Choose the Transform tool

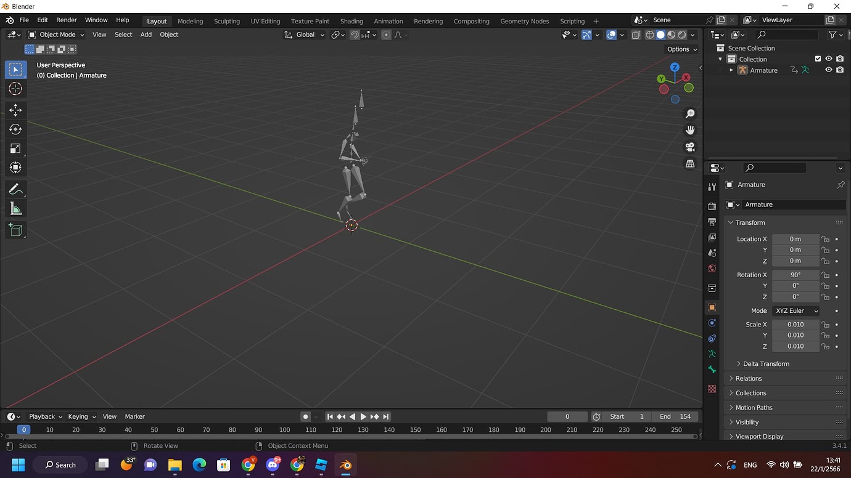[x=15, y=168]
